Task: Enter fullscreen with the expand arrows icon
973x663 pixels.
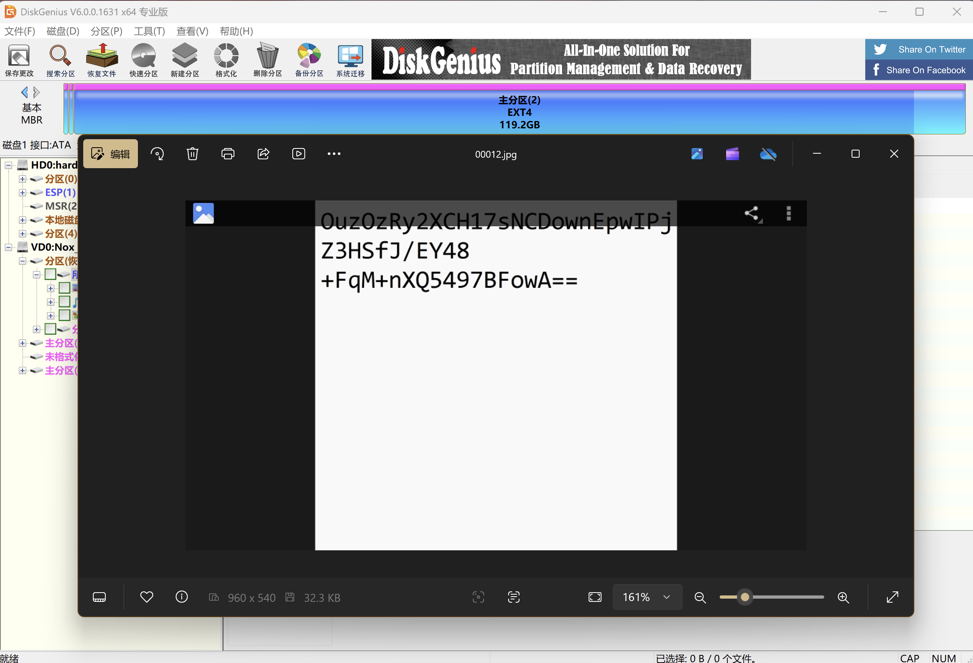Action: coord(893,597)
